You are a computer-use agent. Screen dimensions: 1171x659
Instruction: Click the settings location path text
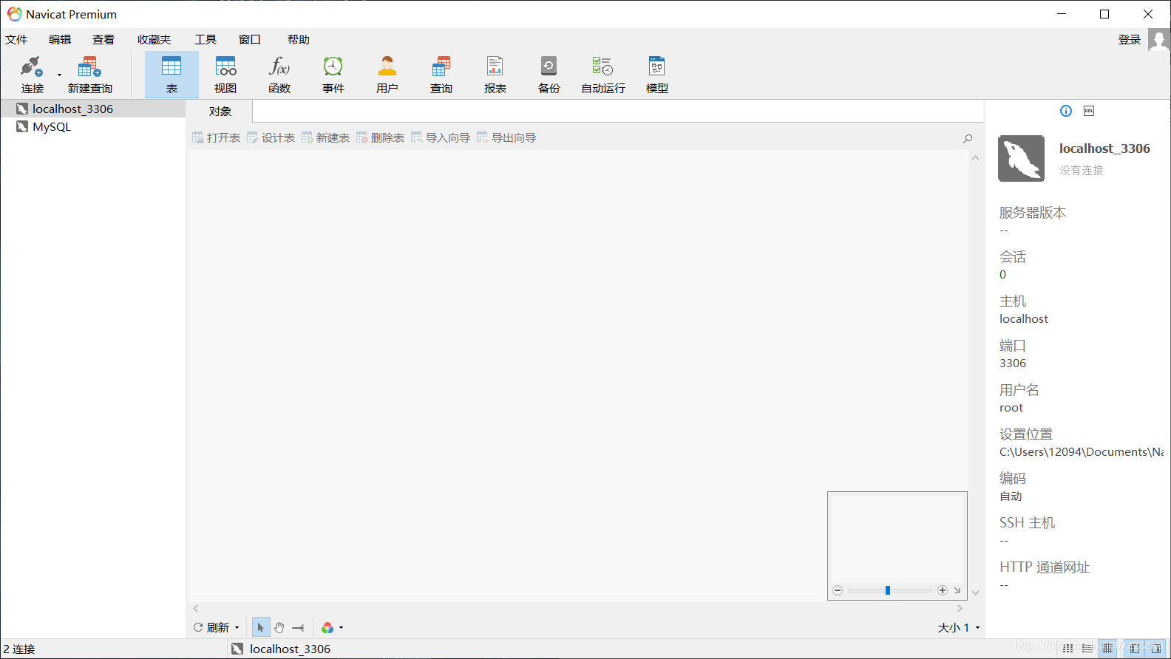(x=1082, y=452)
